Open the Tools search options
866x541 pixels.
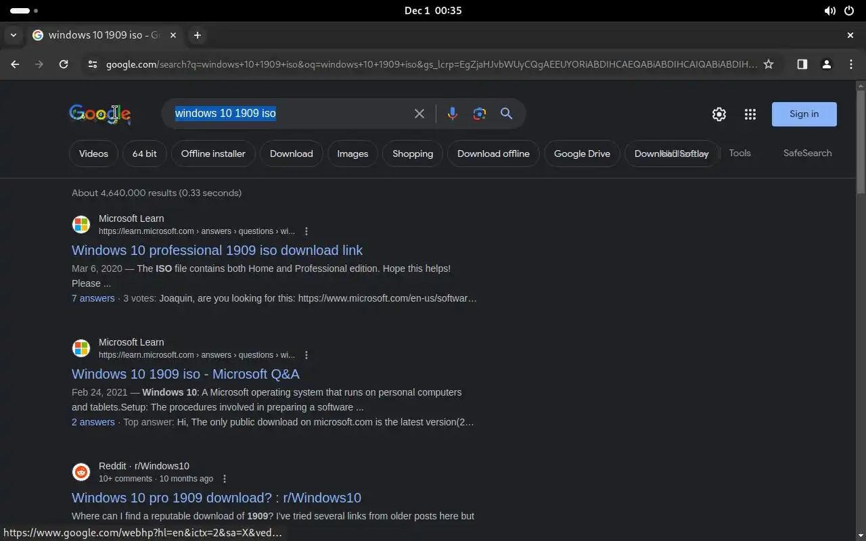pyautogui.click(x=739, y=153)
